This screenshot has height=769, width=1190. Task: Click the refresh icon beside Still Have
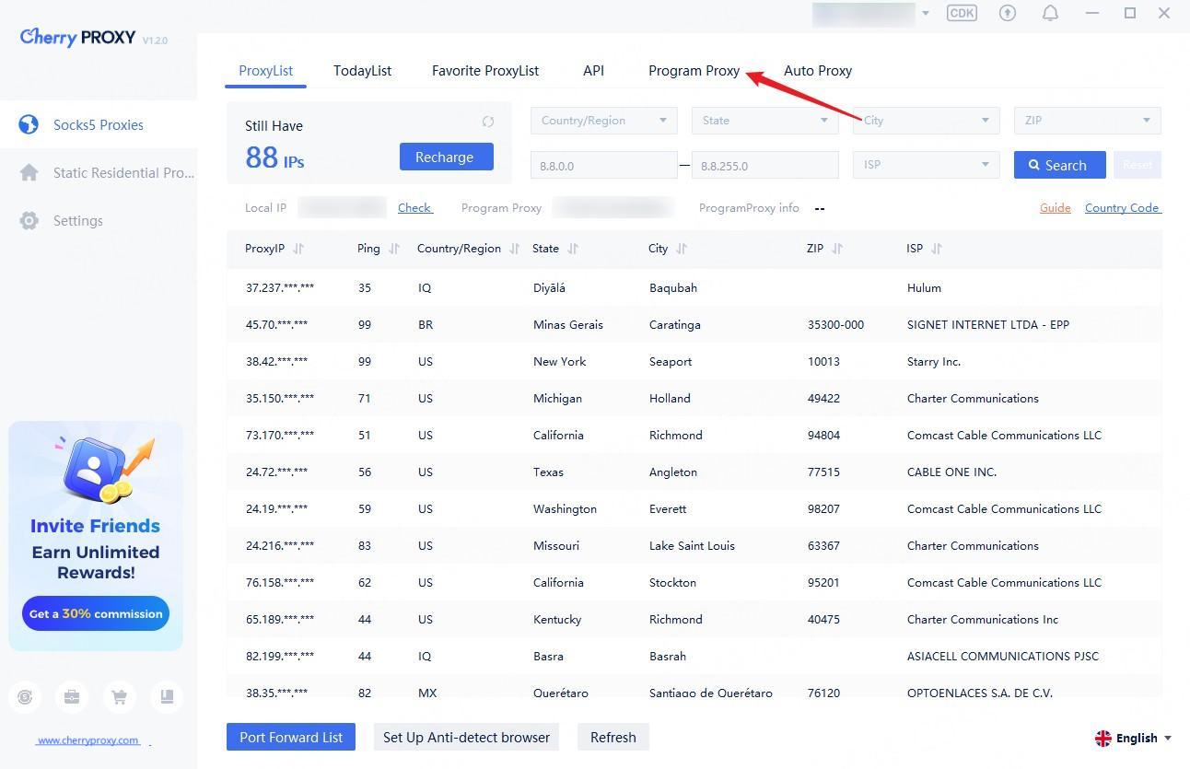point(488,122)
